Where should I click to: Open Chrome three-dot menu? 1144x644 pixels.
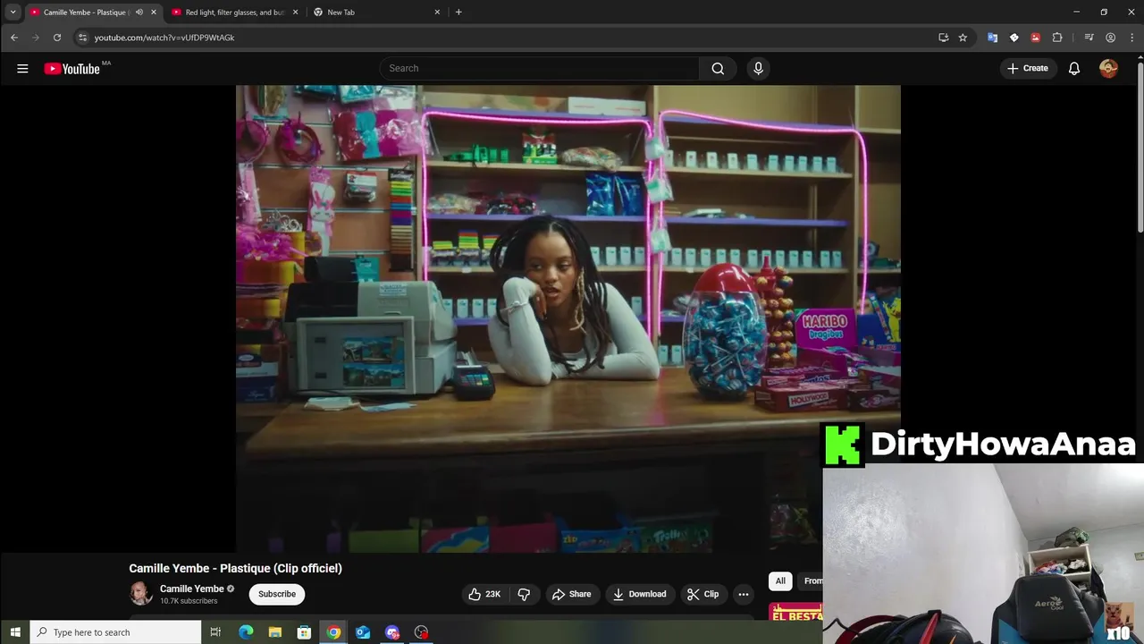coord(1132,38)
